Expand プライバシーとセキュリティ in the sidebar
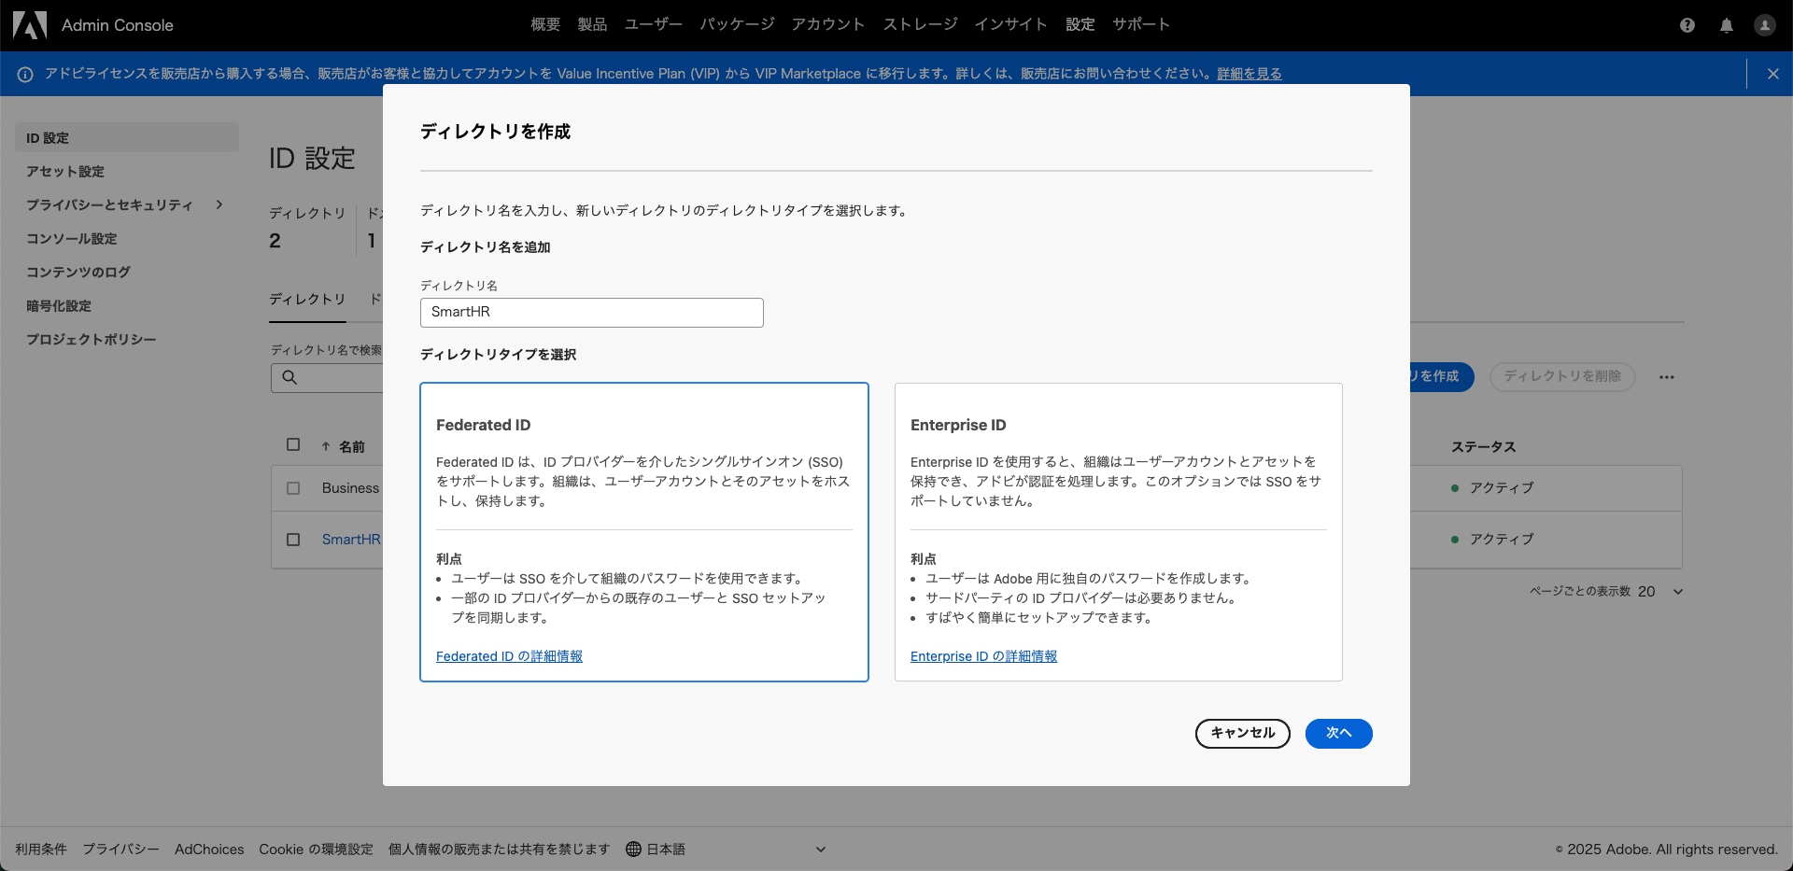The image size is (1793, 871). 219,204
